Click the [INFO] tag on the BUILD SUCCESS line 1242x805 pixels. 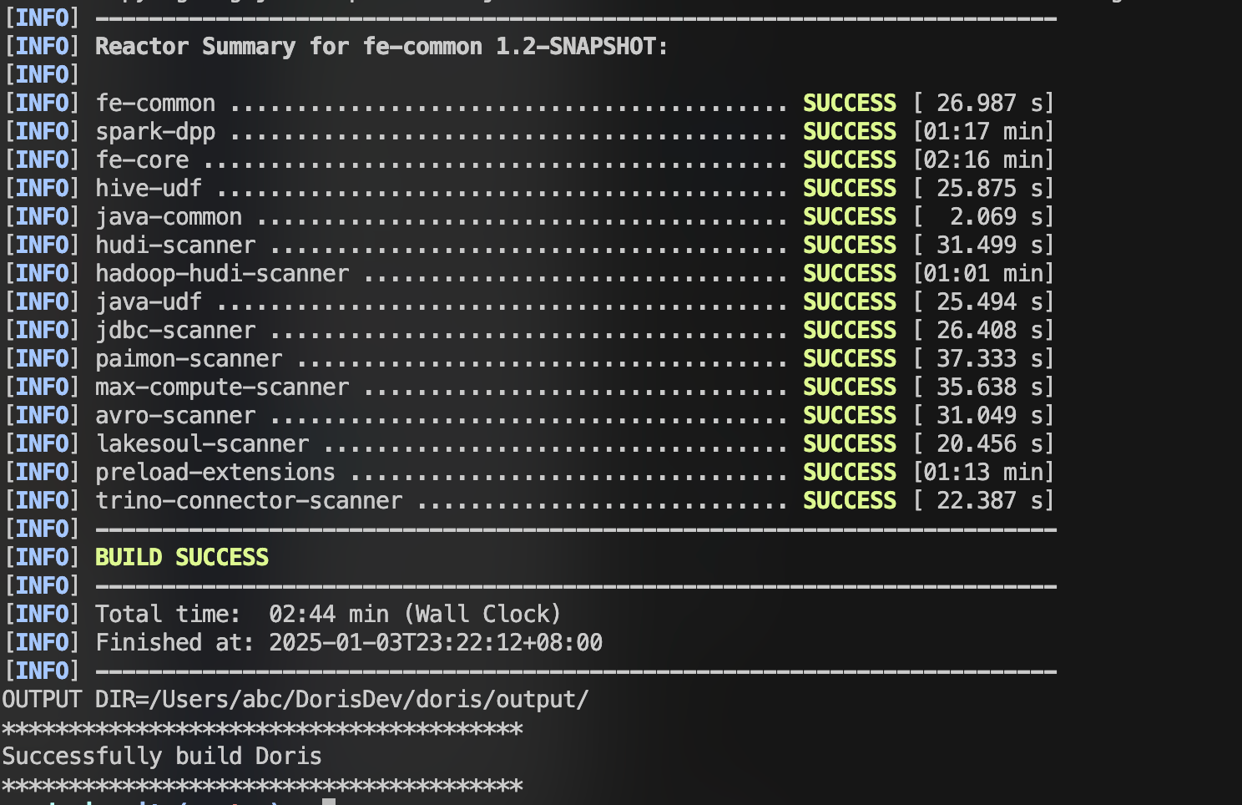point(42,557)
